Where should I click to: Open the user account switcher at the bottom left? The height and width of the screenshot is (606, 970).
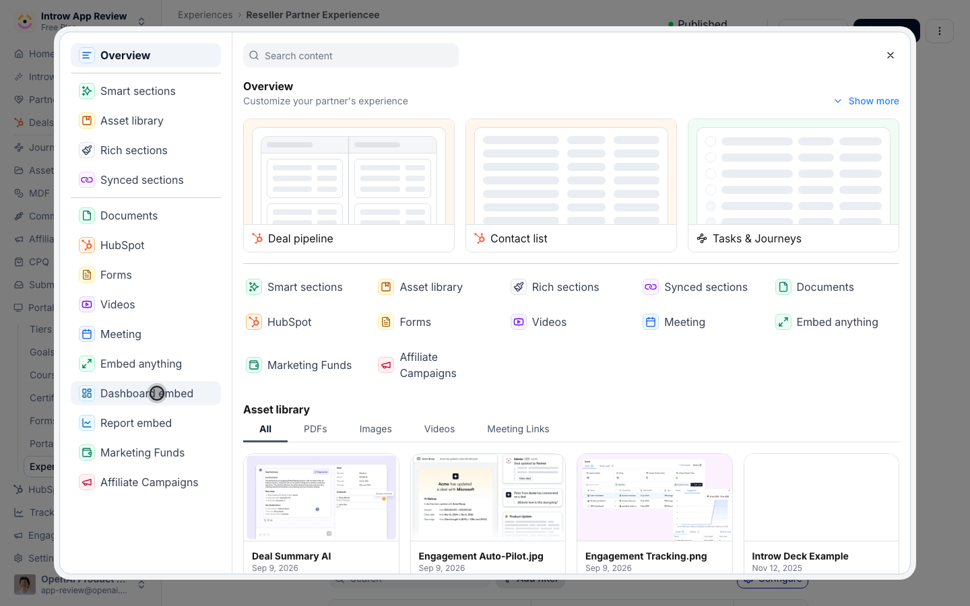(80, 584)
